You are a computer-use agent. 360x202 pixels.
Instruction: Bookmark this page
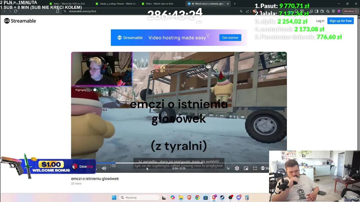[57, 11]
